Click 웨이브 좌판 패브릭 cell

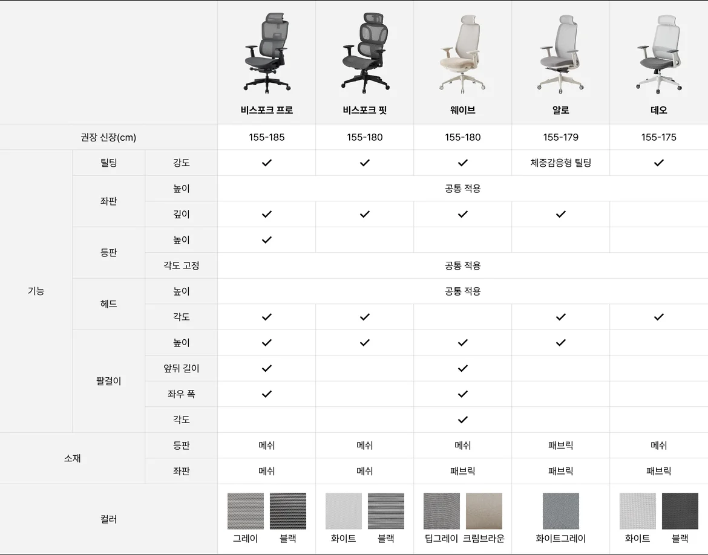462,472
